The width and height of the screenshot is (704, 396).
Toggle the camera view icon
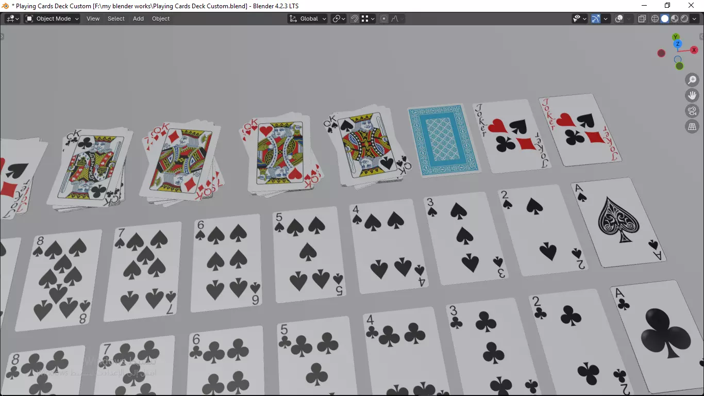[x=692, y=111]
